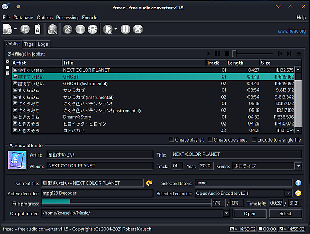Click the playback position slider handle
The width and height of the screenshot is (310, 234).
coord(234,54)
